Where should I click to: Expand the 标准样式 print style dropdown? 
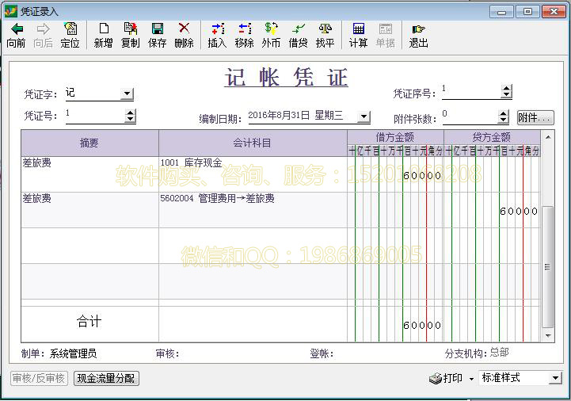(x=554, y=379)
